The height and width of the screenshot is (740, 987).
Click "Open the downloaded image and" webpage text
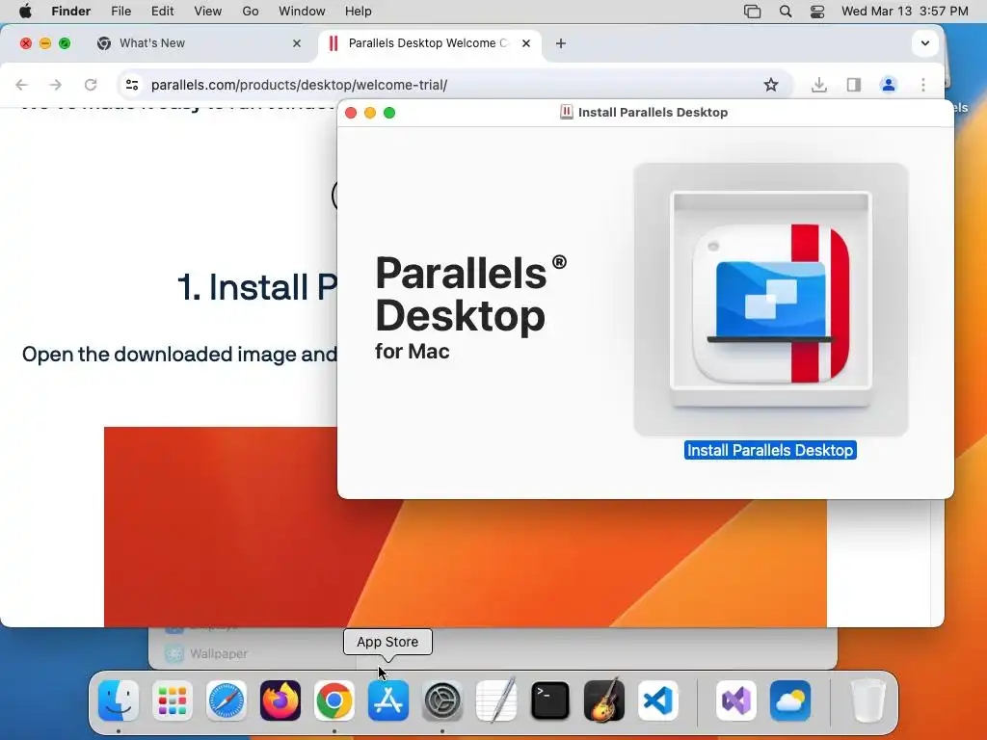[x=179, y=355]
